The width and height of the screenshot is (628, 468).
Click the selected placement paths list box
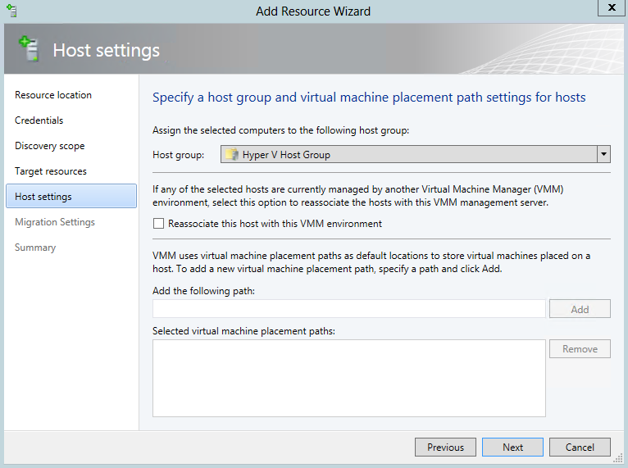(349, 379)
